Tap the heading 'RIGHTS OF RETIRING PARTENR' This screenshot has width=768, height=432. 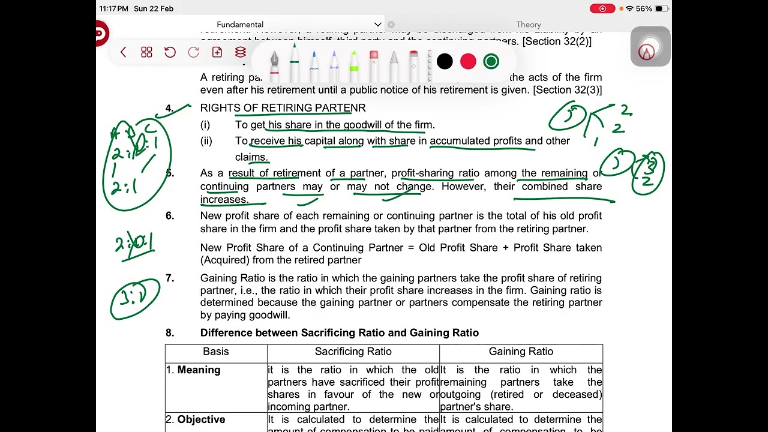(283, 108)
